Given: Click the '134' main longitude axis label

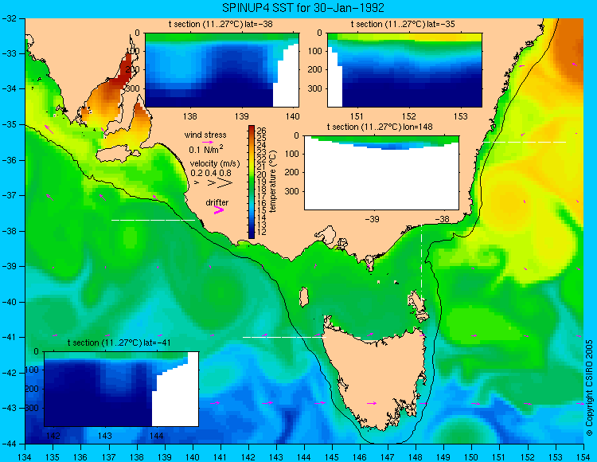Looking at the screenshot, I should [x=25, y=457].
